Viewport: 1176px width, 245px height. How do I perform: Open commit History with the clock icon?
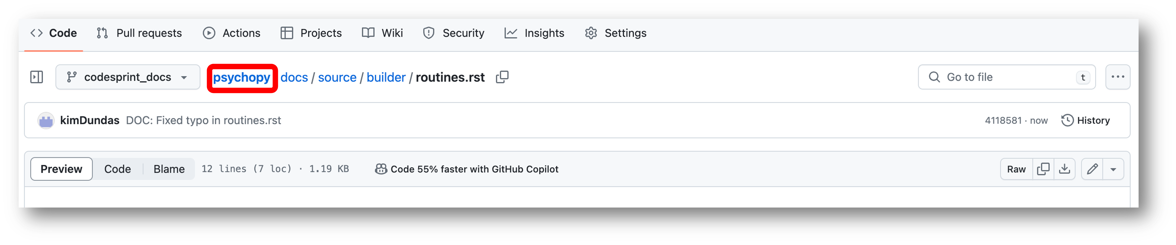pyautogui.click(x=1085, y=121)
